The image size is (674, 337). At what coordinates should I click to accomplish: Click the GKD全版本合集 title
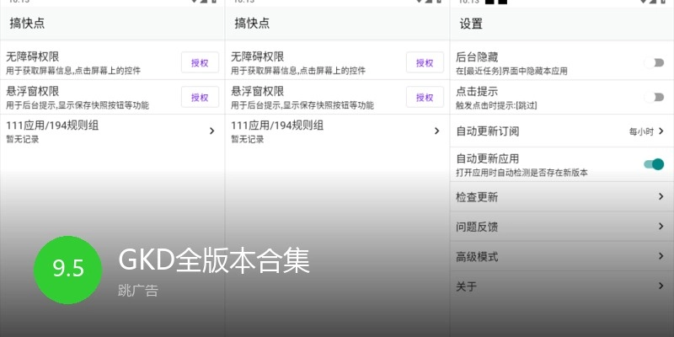pyautogui.click(x=214, y=260)
